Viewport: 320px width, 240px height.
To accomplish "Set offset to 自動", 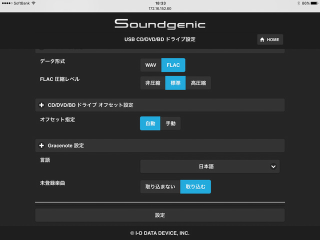I will pyautogui.click(x=150, y=123).
